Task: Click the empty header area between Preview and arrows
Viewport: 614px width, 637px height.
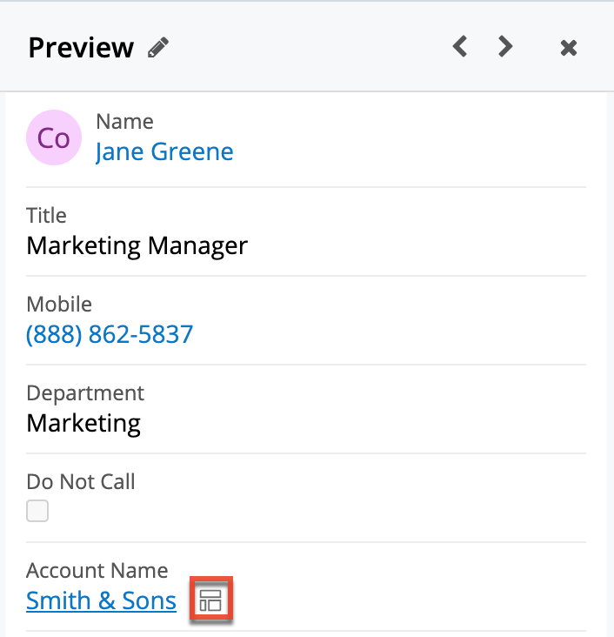Action: point(304,48)
